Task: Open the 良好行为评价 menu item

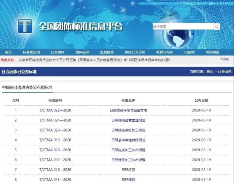Action: pos(135,52)
